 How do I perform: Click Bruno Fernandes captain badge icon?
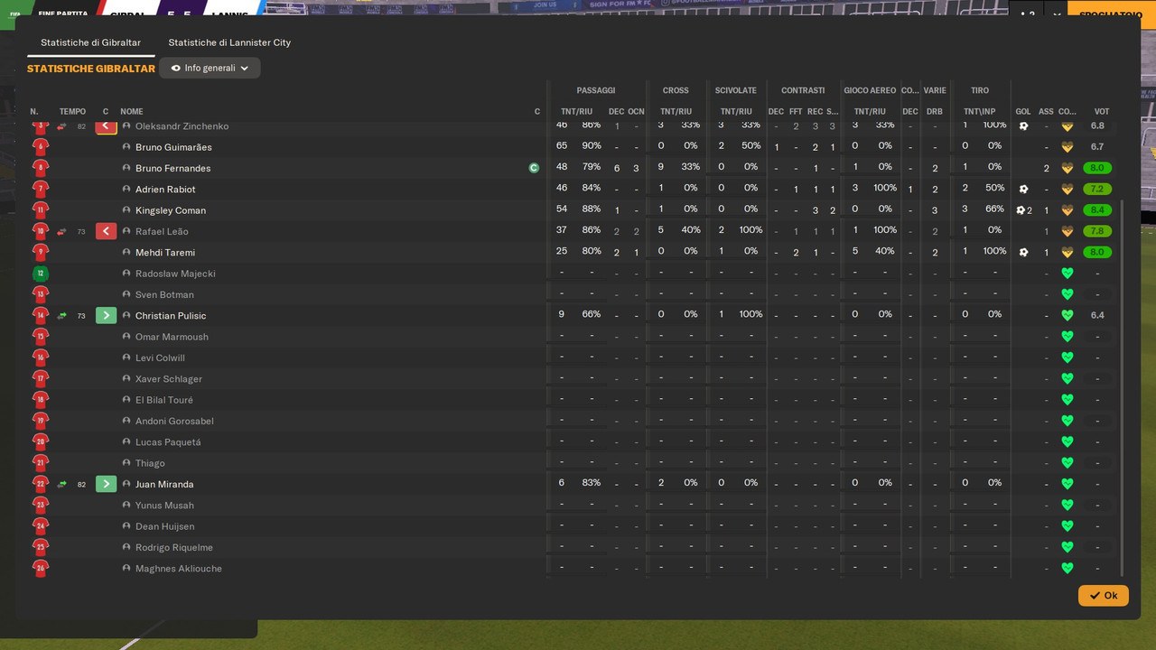point(534,168)
